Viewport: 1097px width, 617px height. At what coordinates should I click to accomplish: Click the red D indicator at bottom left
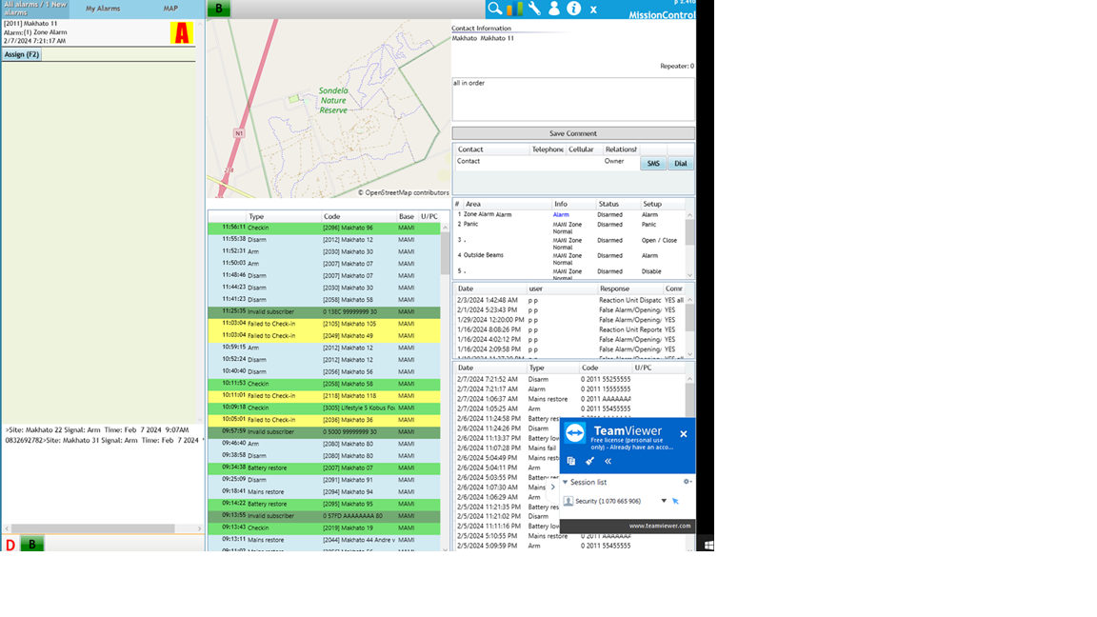coord(10,545)
